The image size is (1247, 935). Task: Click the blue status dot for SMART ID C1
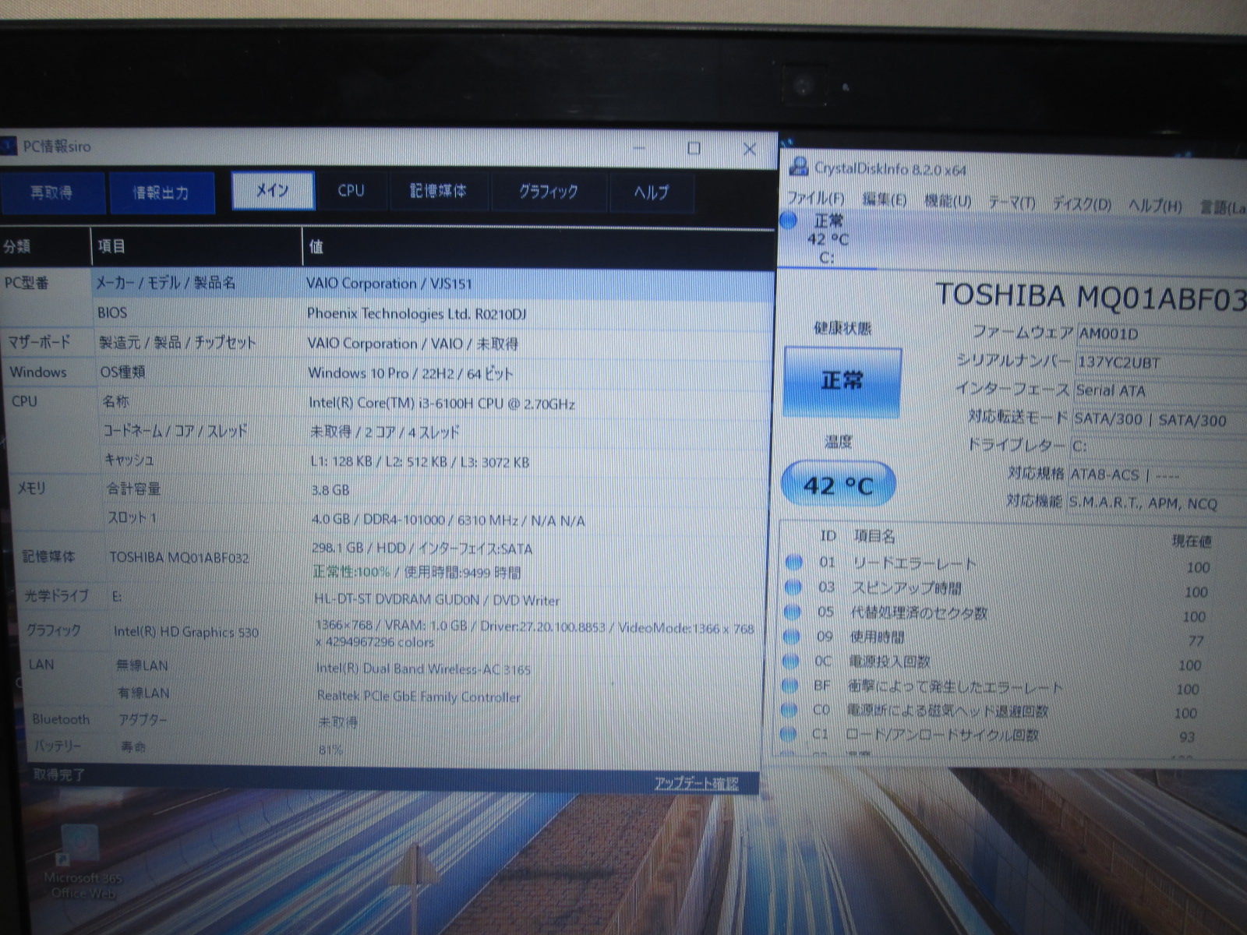[789, 733]
